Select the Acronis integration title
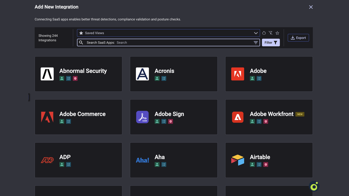This screenshot has height=196, width=349. point(164,71)
